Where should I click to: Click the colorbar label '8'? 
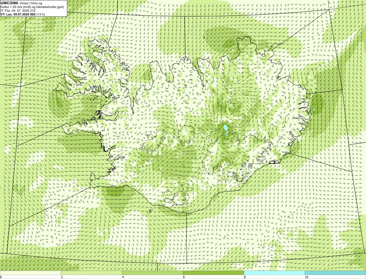pos(244,277)
